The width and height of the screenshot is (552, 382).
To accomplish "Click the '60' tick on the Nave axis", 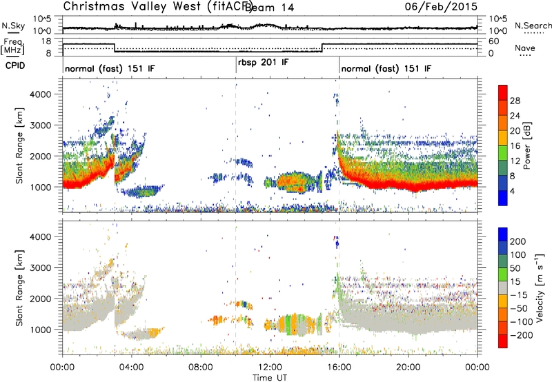I will tap(494, 41).
